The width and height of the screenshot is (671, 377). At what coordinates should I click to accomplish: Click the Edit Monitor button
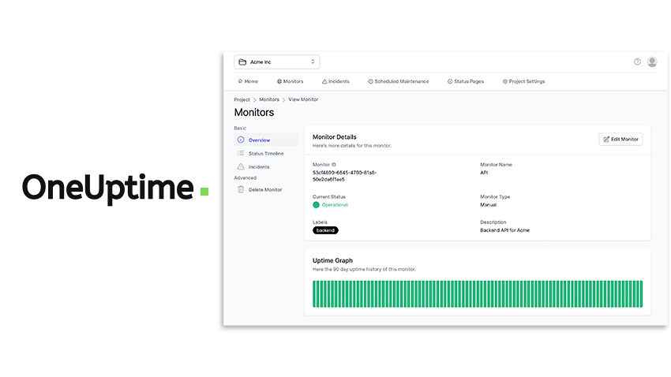(620, 140)
